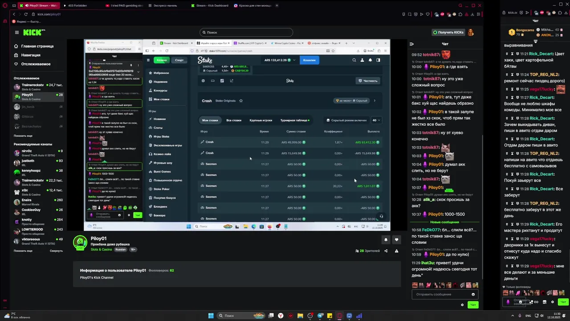570x321 pixels.
Task: Jump to Новые сообщения in chat
Action: (444, 222)
